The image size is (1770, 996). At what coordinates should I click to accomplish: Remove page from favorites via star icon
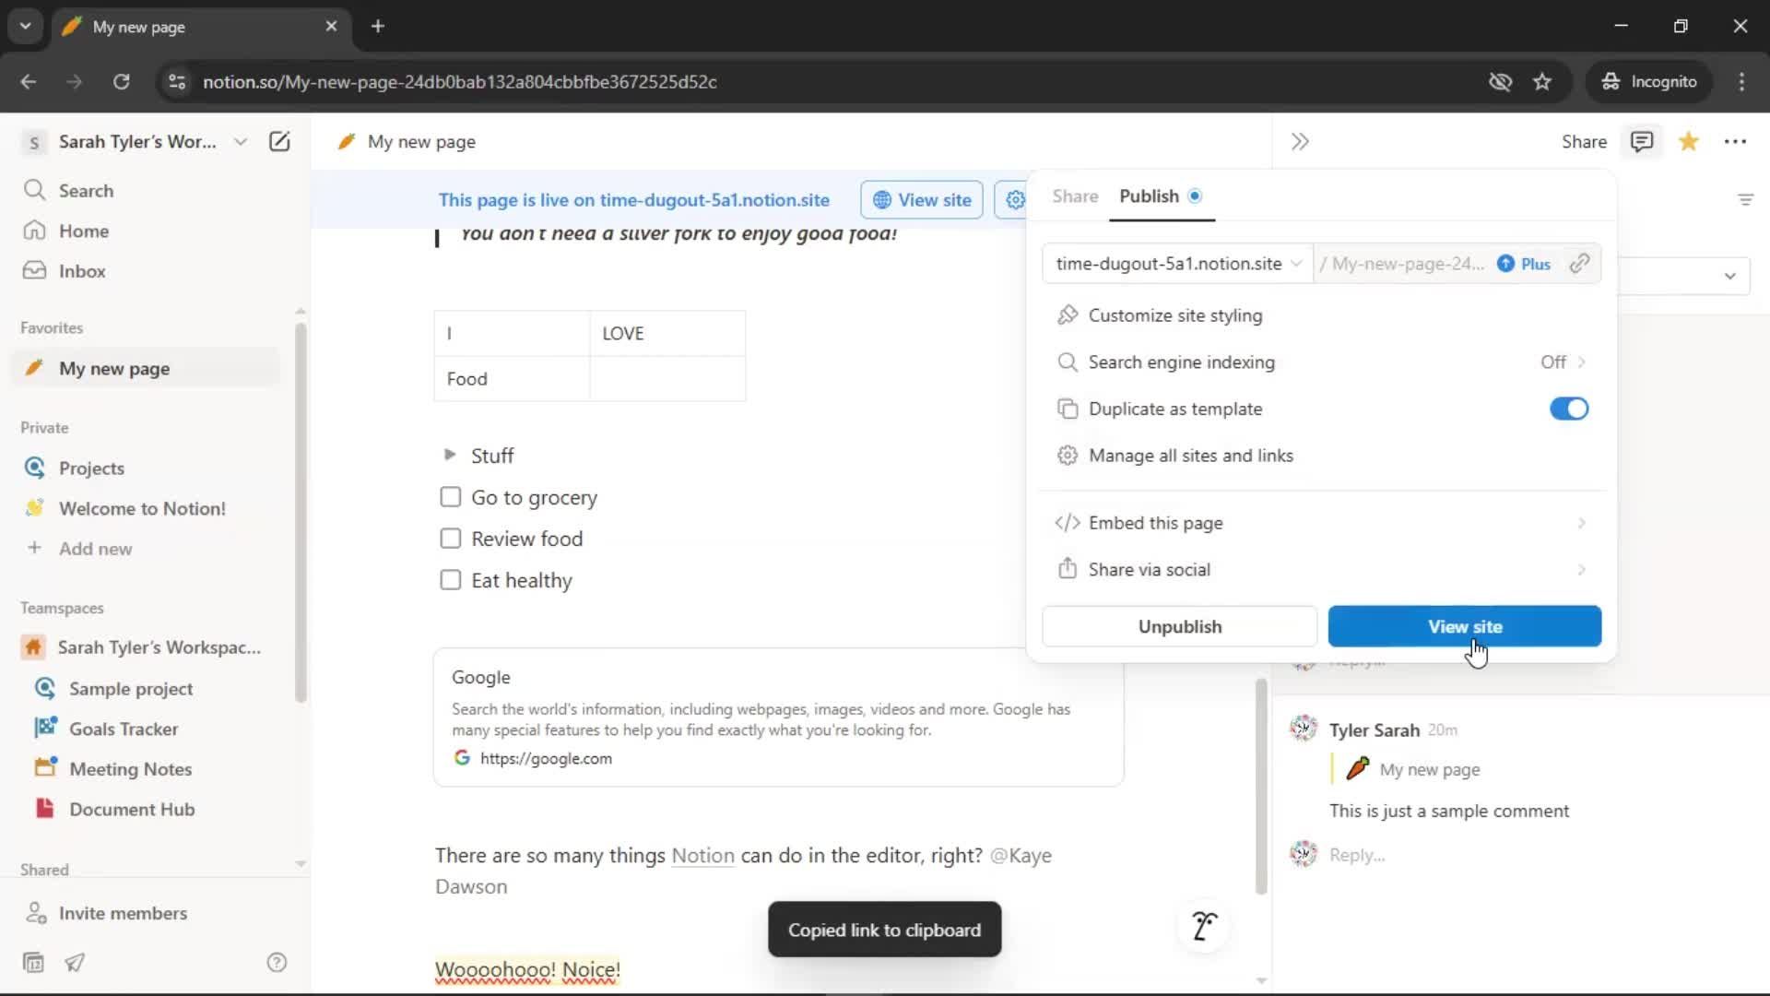tap(1689, 141)
